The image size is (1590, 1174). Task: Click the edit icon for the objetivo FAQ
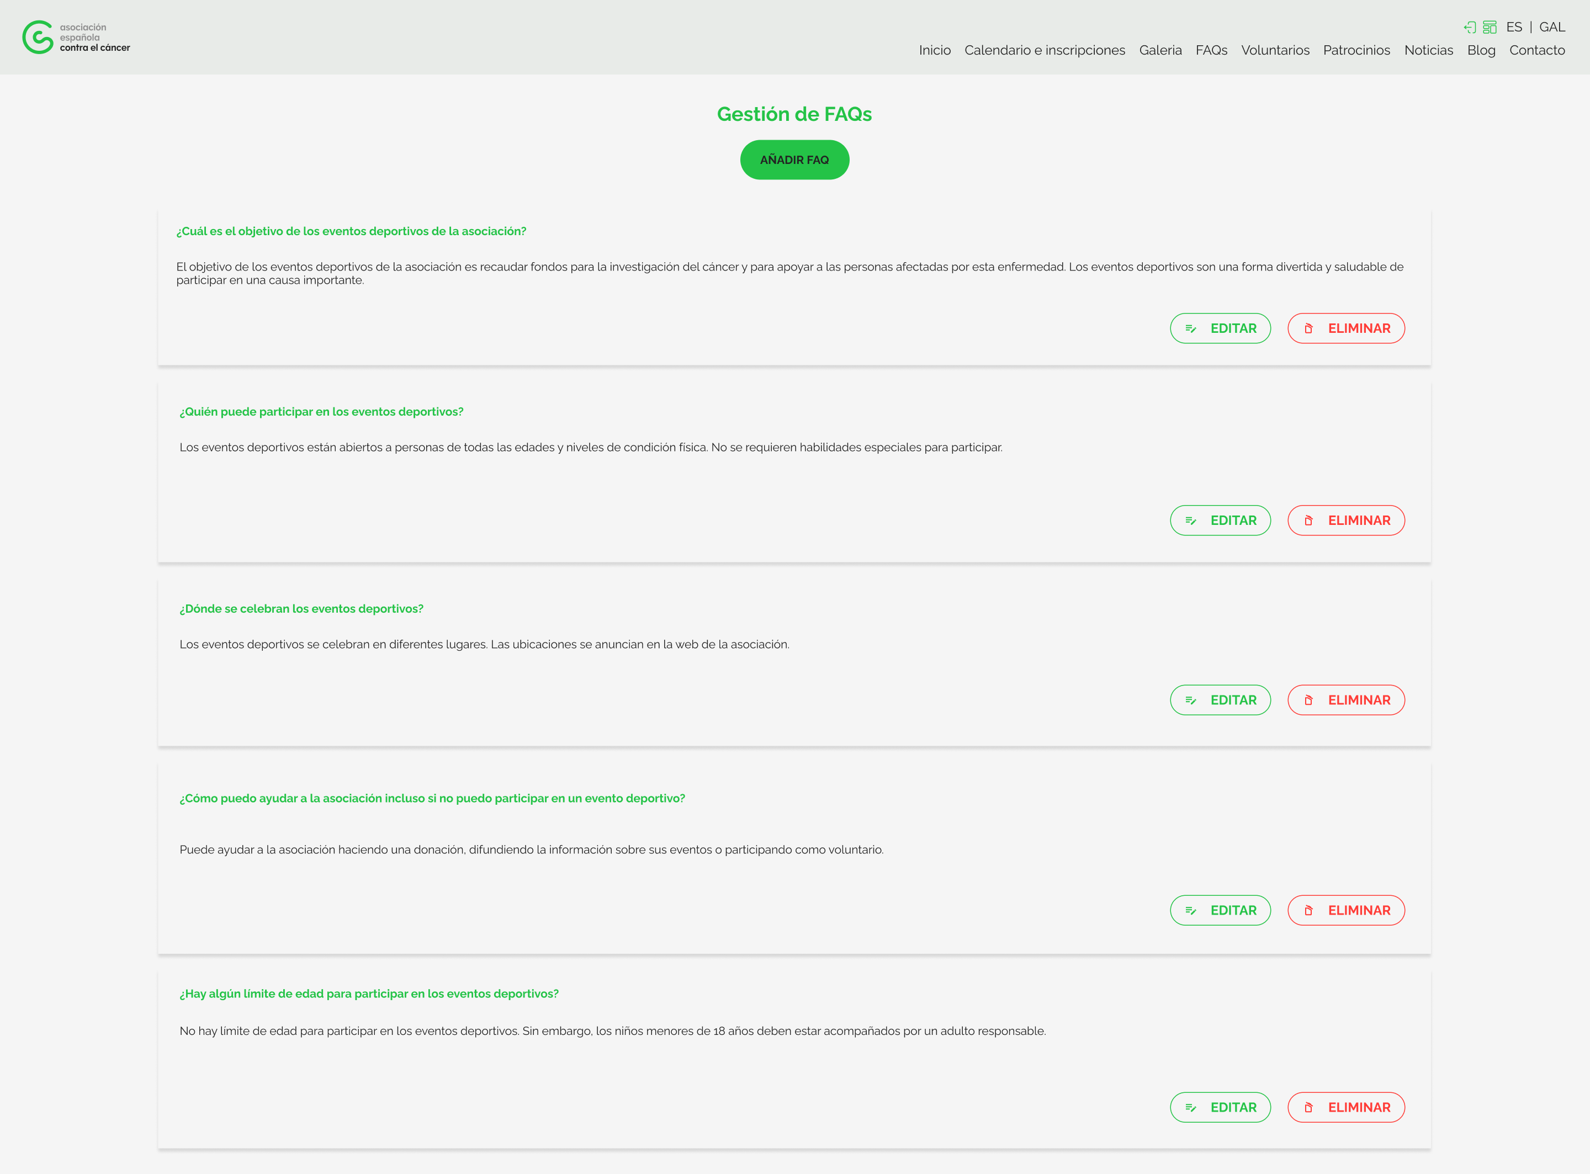(x=1190, y=328)
